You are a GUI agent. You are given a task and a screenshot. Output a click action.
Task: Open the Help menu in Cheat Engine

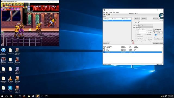[117, 12]
